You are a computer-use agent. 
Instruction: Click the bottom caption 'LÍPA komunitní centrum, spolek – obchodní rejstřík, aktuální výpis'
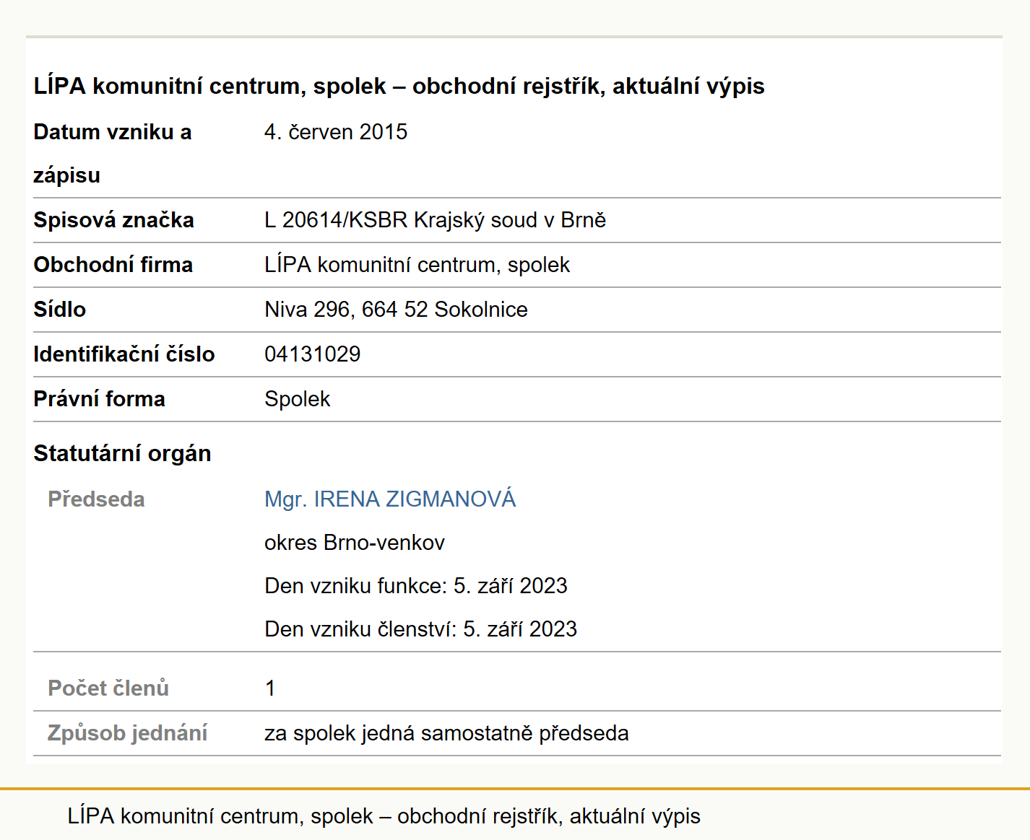[x=384, y=816]
